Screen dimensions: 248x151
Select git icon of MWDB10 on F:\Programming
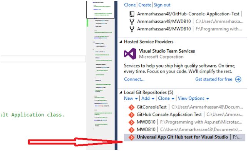click(131, 122)
